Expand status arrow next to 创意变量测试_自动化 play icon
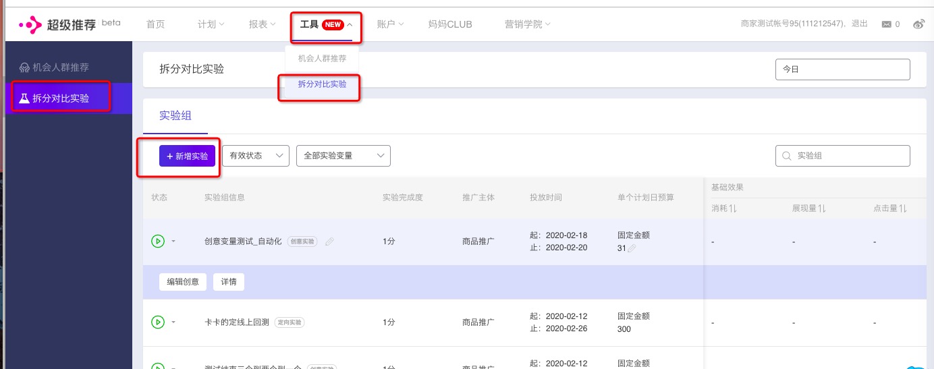The height and width of the screenshot is (369, 934). 173,242
